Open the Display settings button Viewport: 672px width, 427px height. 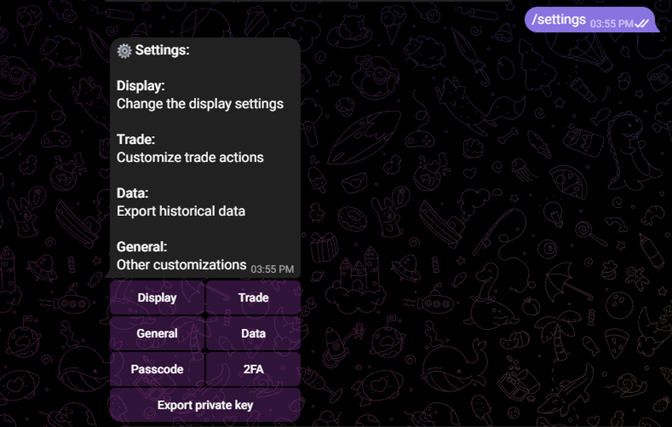157,298
